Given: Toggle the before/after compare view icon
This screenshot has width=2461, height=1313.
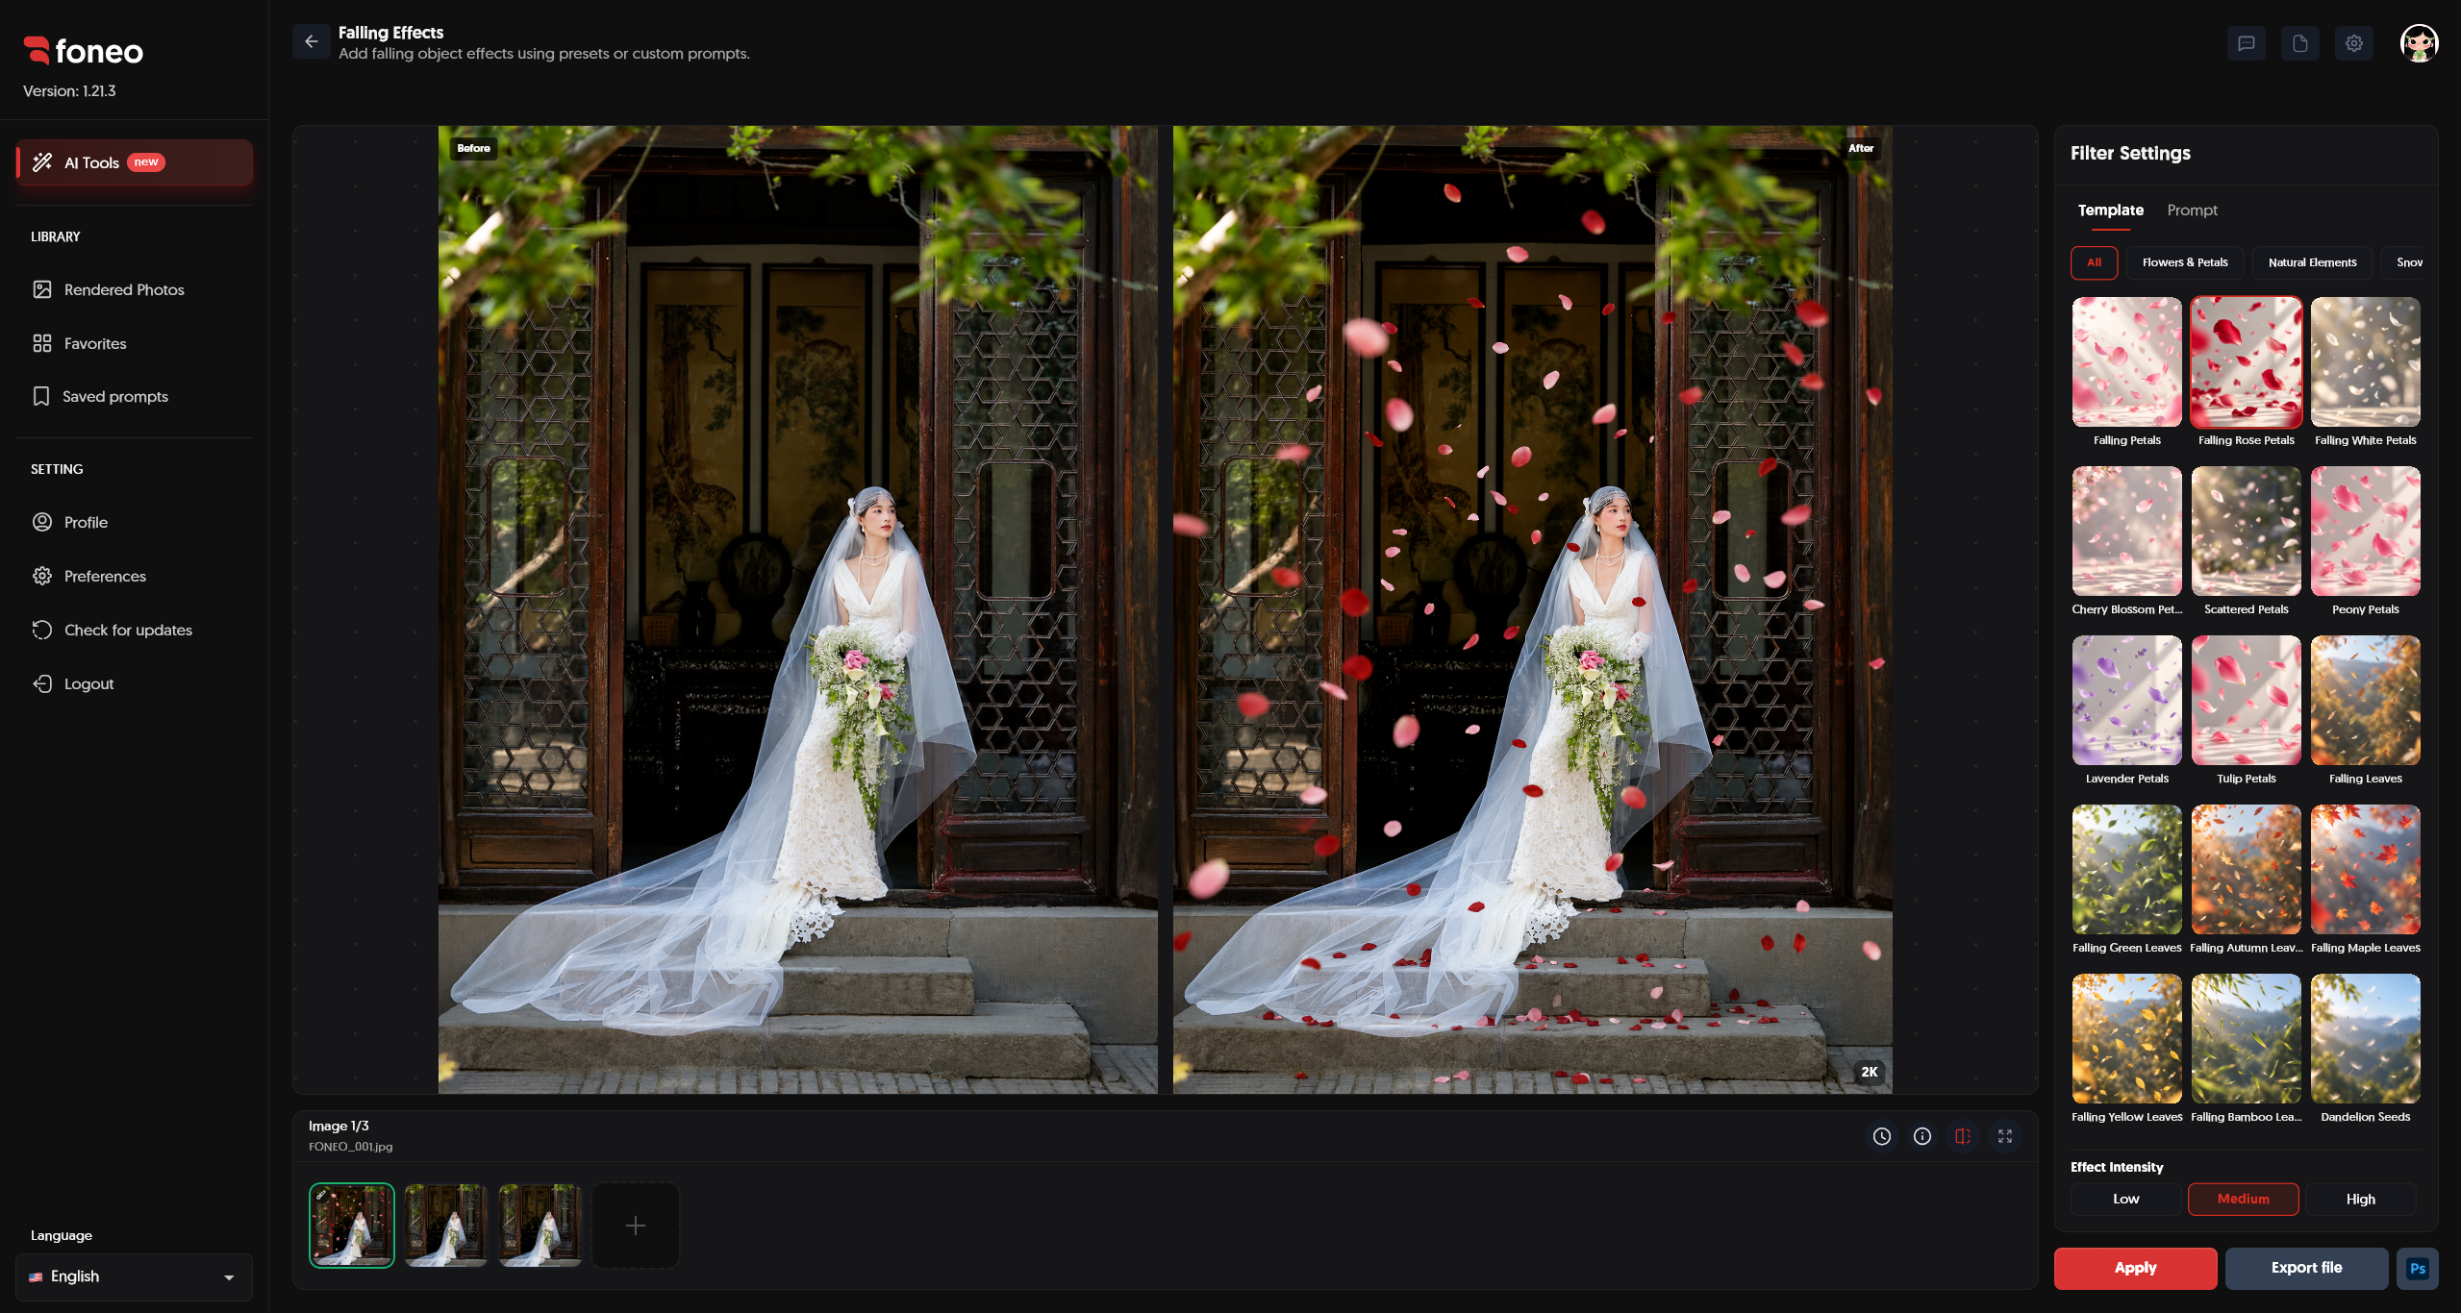Looking at the screenshot, I should (x=1963, y=1136).
